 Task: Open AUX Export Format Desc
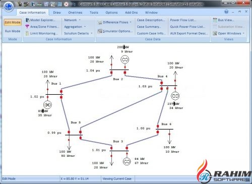(189, 33)
